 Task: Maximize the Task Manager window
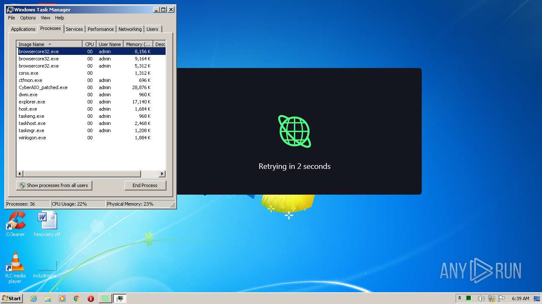click(163, 9)
